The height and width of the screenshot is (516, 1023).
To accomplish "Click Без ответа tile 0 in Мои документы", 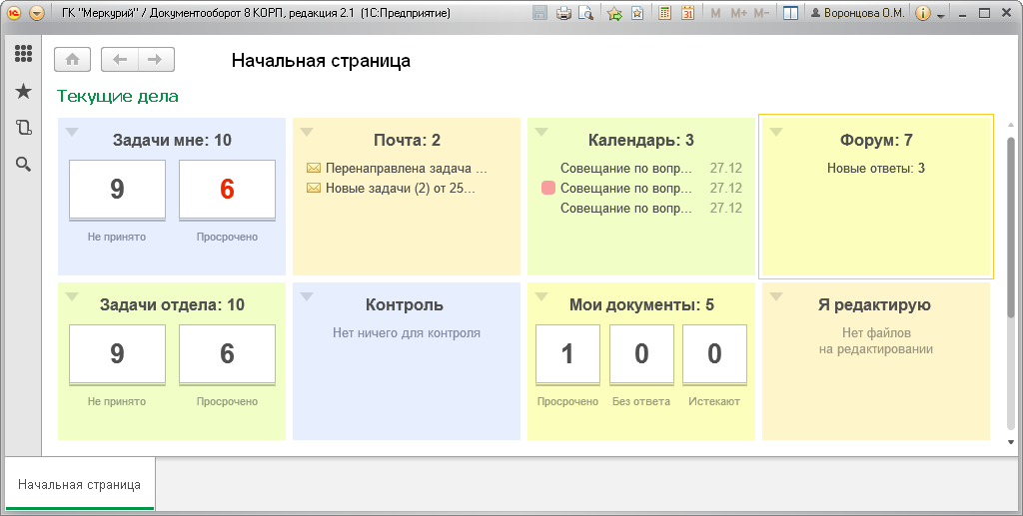I will click(641, 353).
